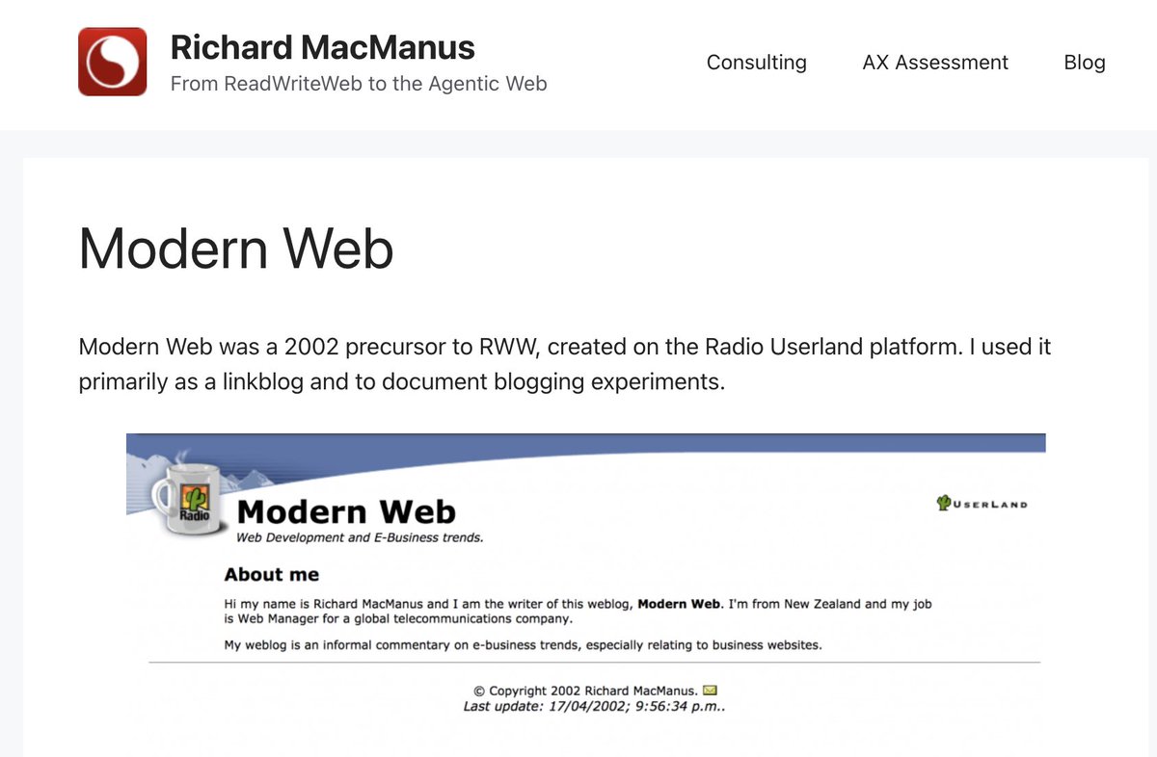
Task: Click the line 'My weblog is an informal commentary'
Action: click(524, 645)
